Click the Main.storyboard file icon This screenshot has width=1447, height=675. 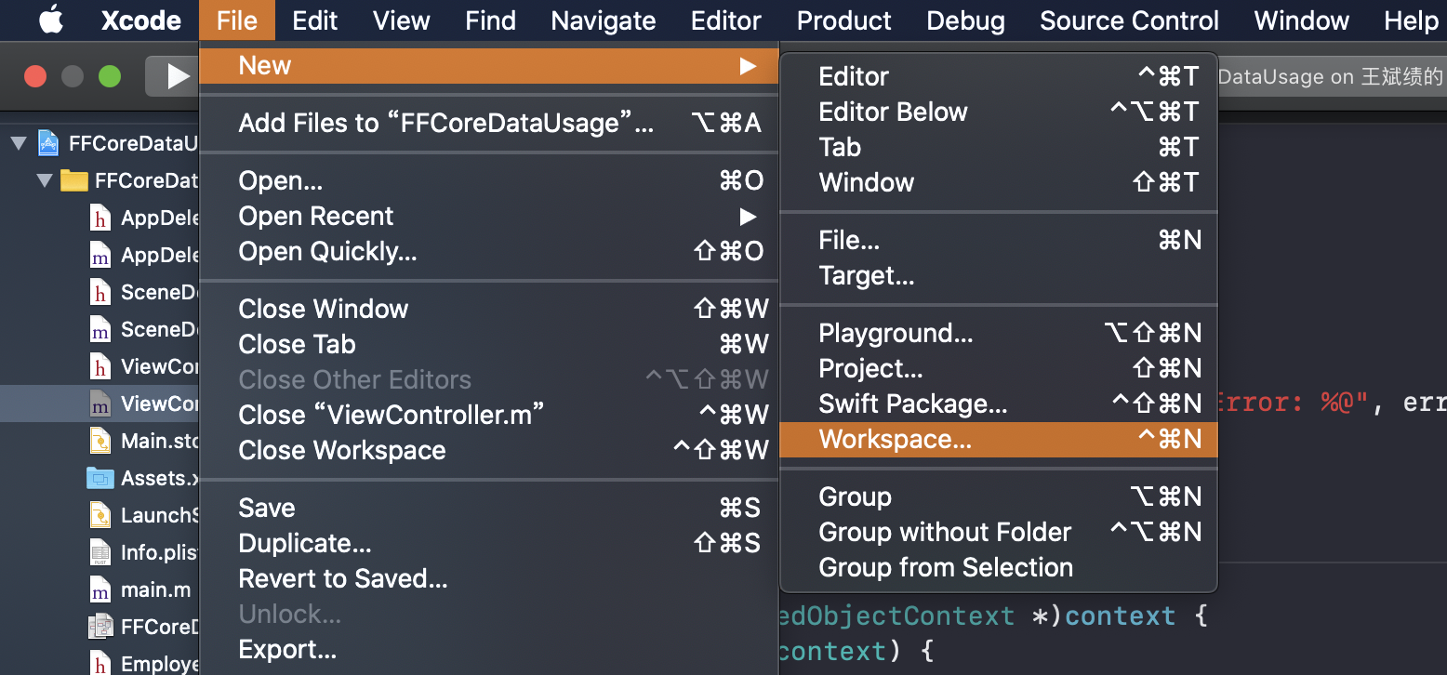(100, 441)
